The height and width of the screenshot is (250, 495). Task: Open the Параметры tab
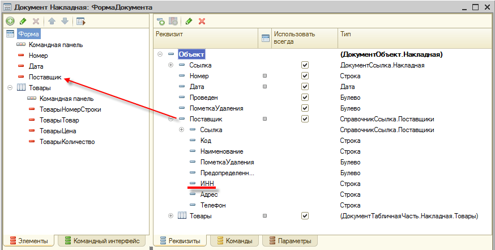[x=291, y=241]
